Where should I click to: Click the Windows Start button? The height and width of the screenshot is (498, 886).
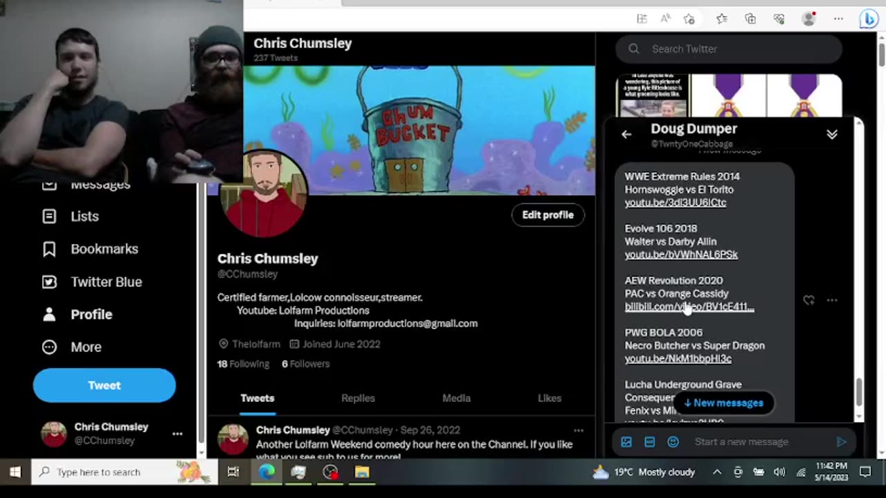15,472
